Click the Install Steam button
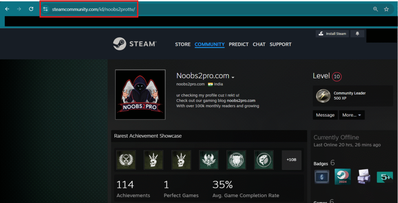Screen dimensions: 398x203 point(332,34)
